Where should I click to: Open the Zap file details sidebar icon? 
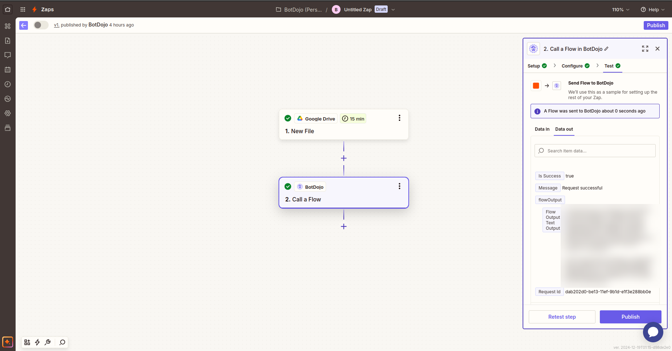8,41
